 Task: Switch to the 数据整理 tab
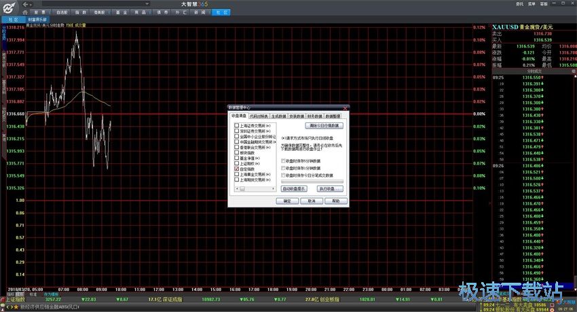pos(333,116)
